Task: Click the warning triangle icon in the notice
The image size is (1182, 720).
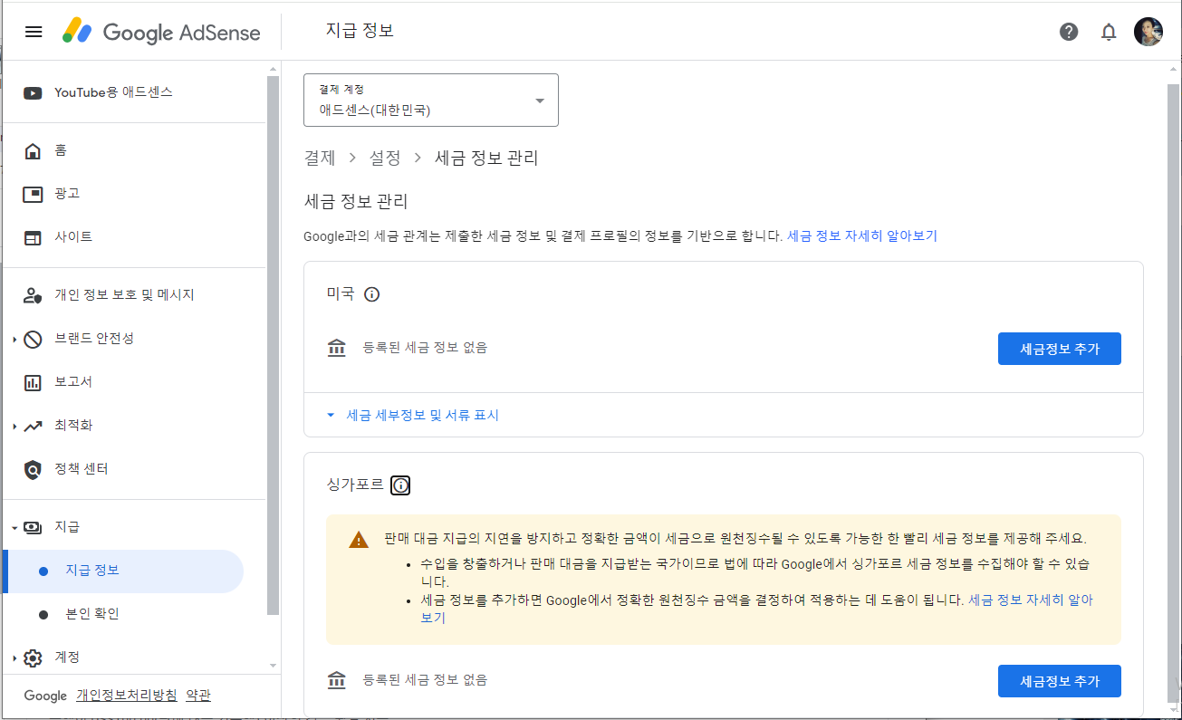Action: coord(359,540)
